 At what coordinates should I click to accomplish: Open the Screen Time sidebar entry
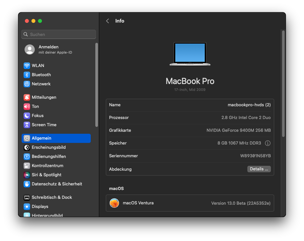coord(56,125)
